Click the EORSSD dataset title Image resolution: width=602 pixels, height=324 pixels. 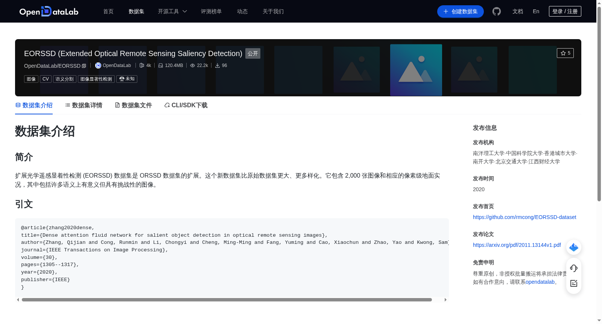[x=133, y=53]
